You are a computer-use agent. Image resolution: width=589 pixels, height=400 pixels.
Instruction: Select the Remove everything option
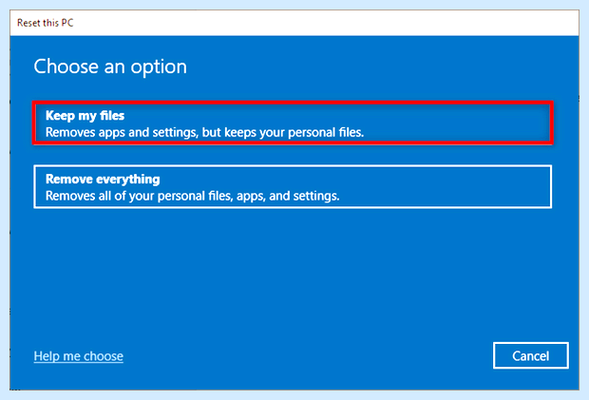point(293,186)
